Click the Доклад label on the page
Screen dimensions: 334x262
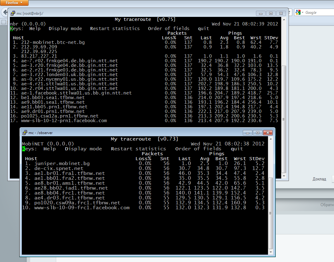pyautogui.click(x=319, y=179)
